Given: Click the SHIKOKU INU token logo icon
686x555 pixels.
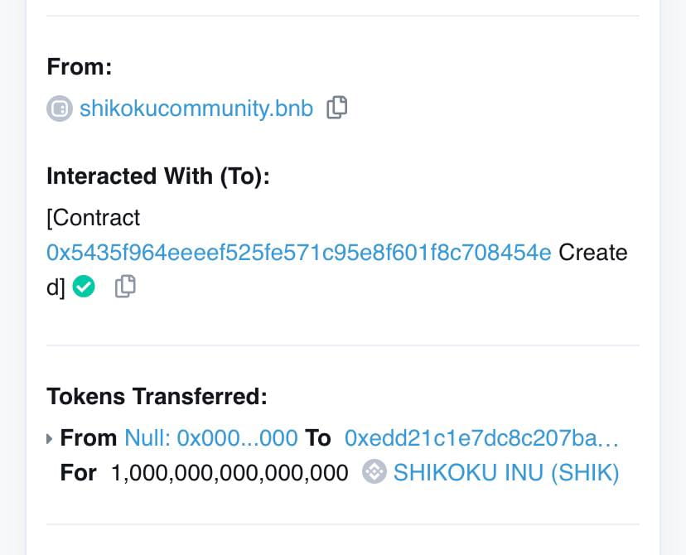Looking at the screenshot, I should 374,473.
